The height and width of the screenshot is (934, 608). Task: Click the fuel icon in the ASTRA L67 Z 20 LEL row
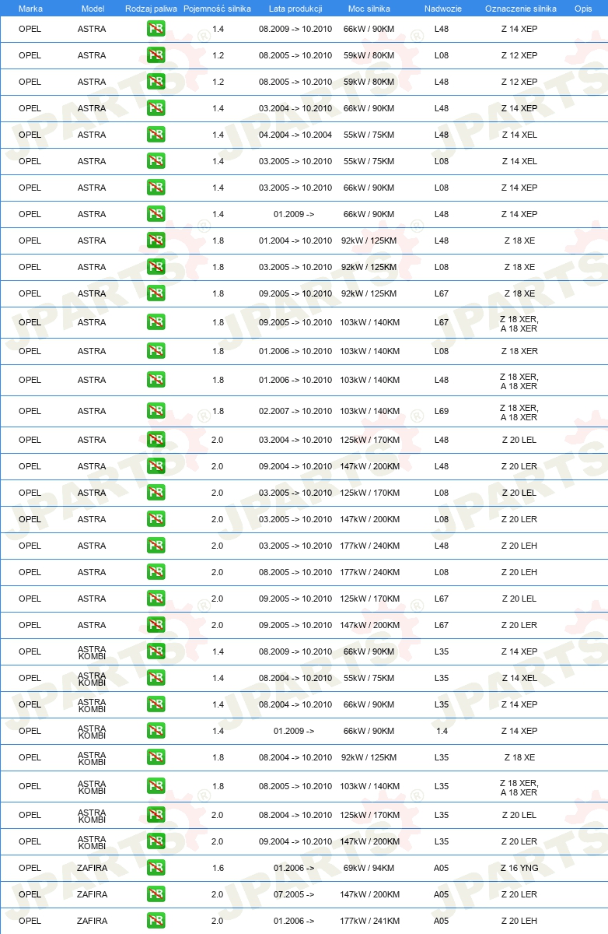(x=156, y=599)
